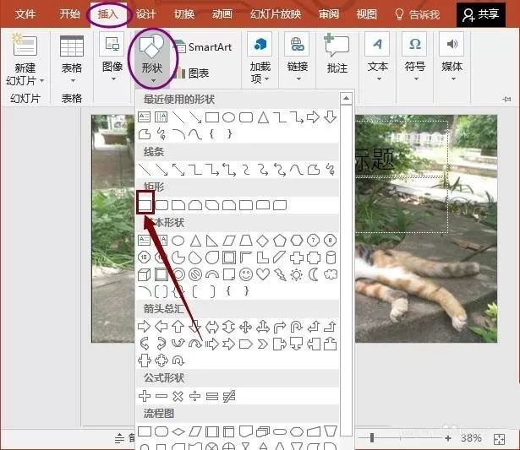Select the minus sign in 公式形状
Image resolution: width=520 pixels, height=450 pixels.
(x=161, y=396)
